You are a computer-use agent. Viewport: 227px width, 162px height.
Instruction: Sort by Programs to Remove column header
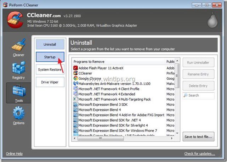[x=118, y=62]
